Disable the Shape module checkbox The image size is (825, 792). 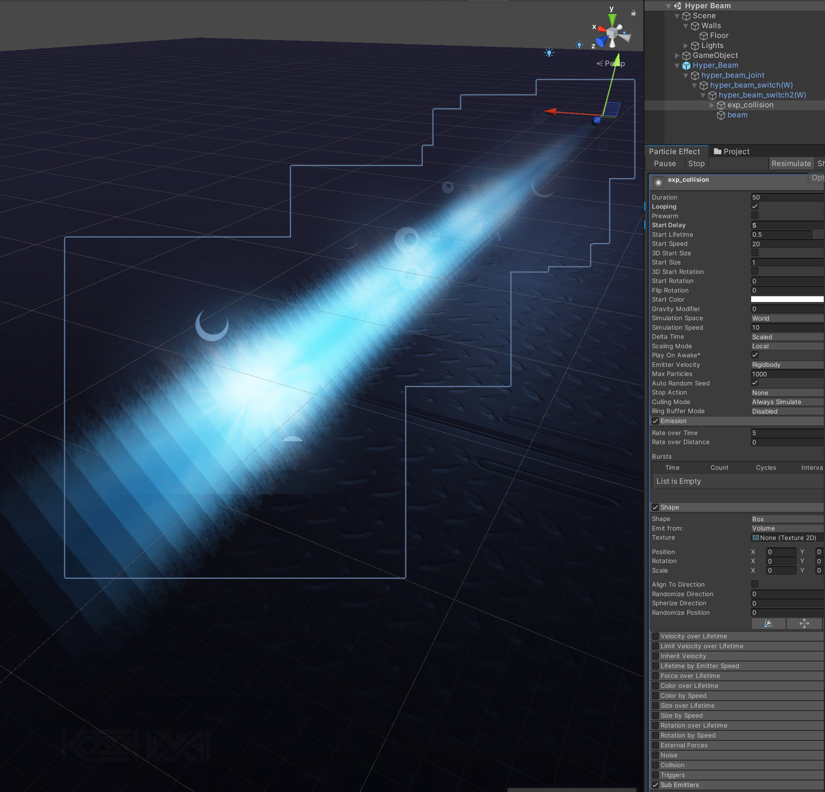tap(655, 507)
